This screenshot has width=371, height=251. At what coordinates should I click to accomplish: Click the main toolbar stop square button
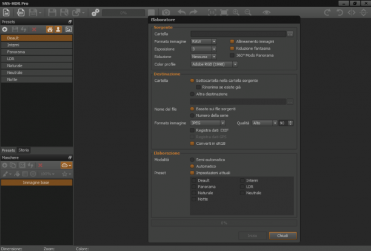pyautogui.click(x=152, y=12)
